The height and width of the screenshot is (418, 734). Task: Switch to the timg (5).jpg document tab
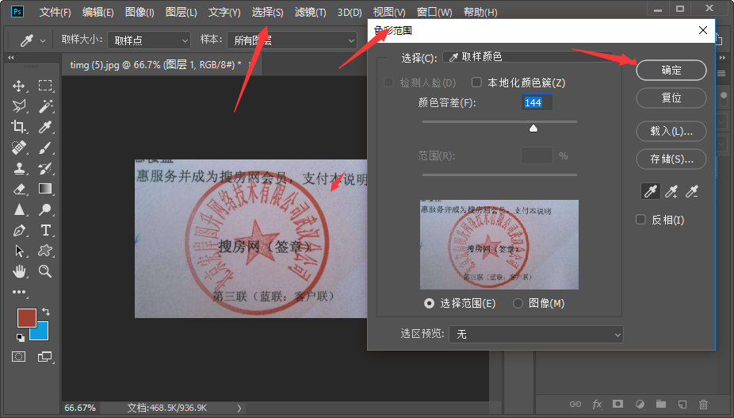pyautogui.click(x=156, y=65)
